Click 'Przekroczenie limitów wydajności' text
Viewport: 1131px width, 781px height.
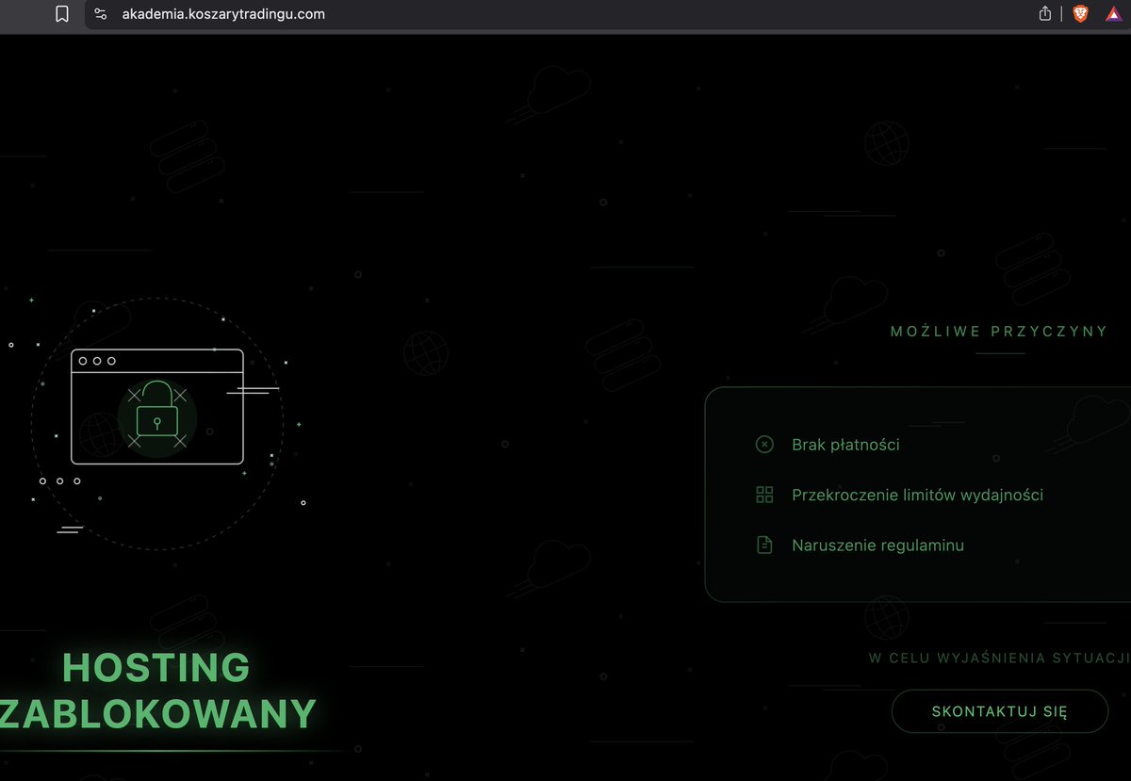pos(917,495)
